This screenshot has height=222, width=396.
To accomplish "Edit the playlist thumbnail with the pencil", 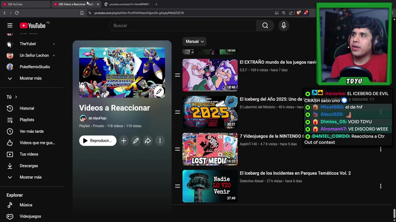I will (x=159, y=91).
